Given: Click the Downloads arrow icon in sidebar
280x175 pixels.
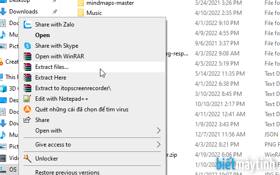Looking at the screenshot, I should (3, 12).
